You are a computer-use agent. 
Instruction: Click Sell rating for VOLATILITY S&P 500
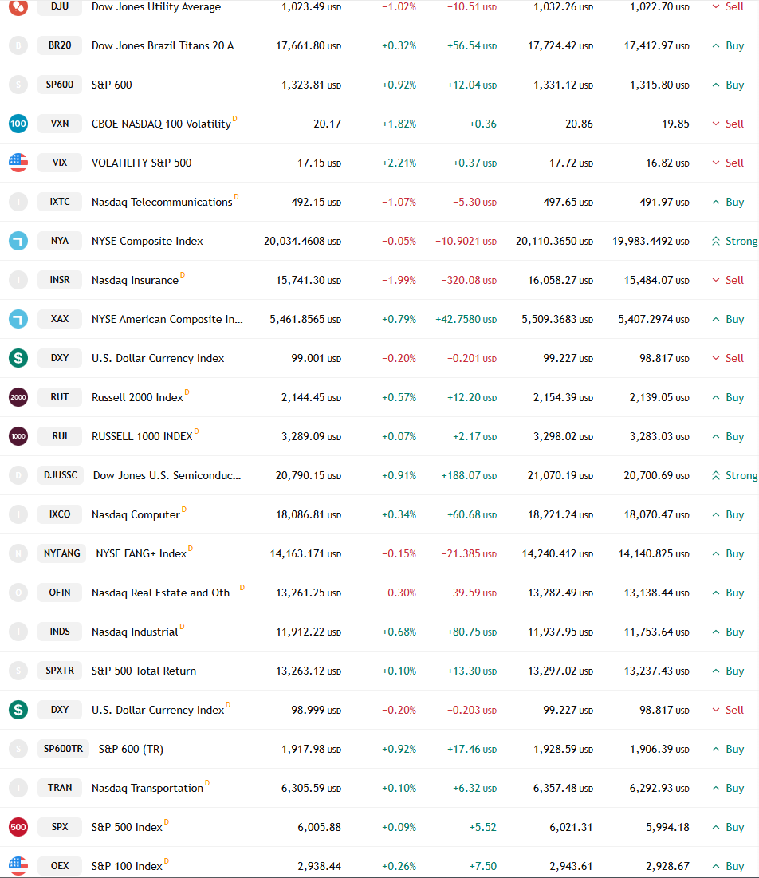coord(728,163)
